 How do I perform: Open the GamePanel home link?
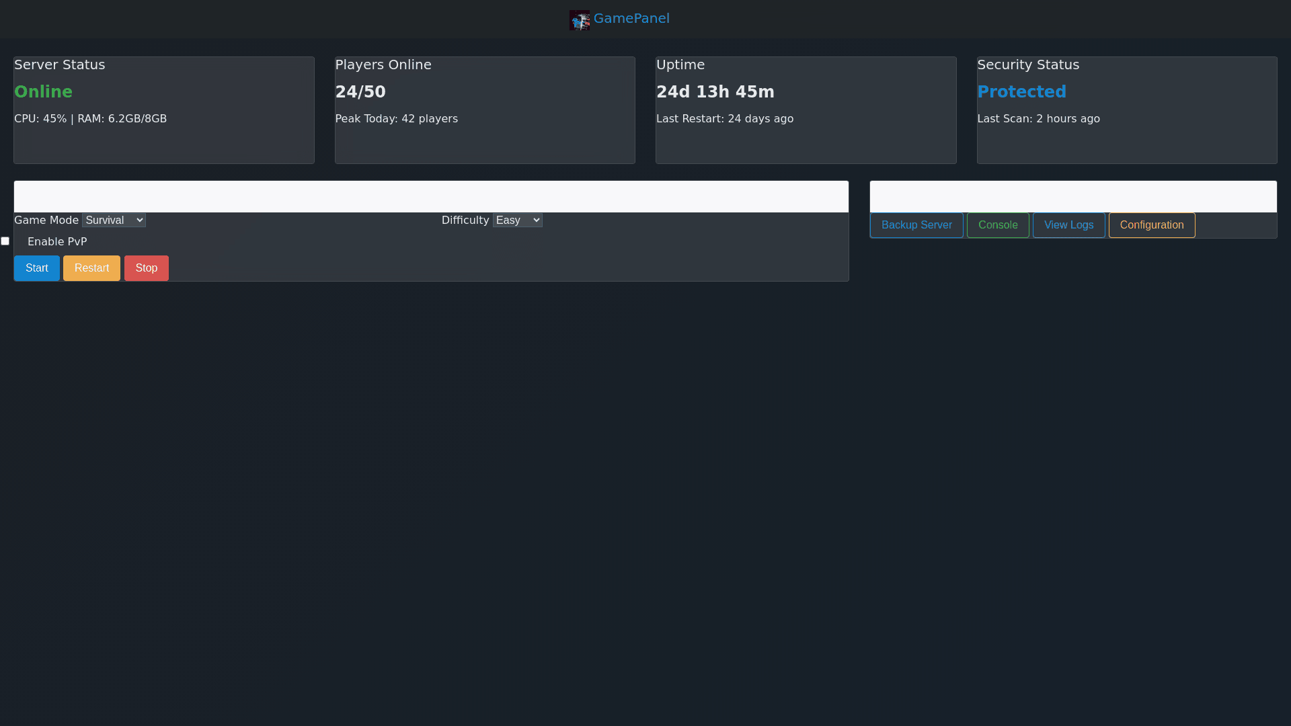[x=631, y=19]
